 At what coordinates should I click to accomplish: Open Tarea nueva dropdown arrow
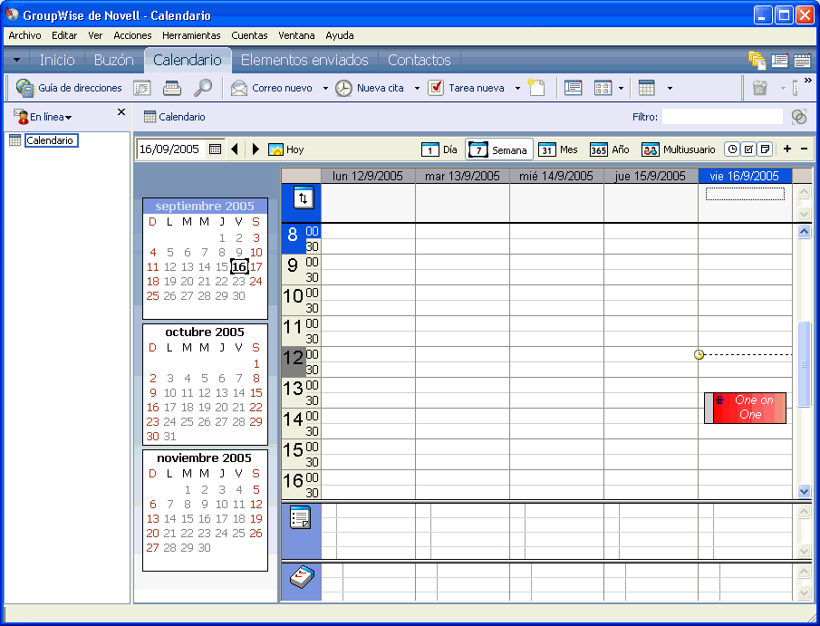517,89
